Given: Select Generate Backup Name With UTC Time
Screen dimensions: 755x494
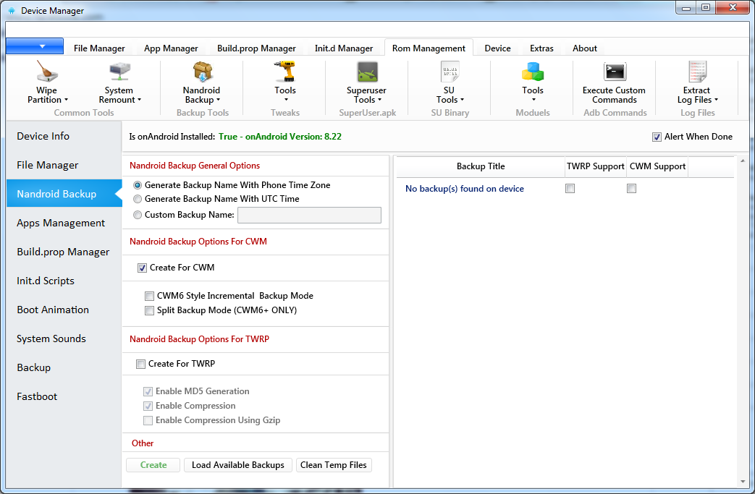Looking at the screenshot, I should coord(138,199).
